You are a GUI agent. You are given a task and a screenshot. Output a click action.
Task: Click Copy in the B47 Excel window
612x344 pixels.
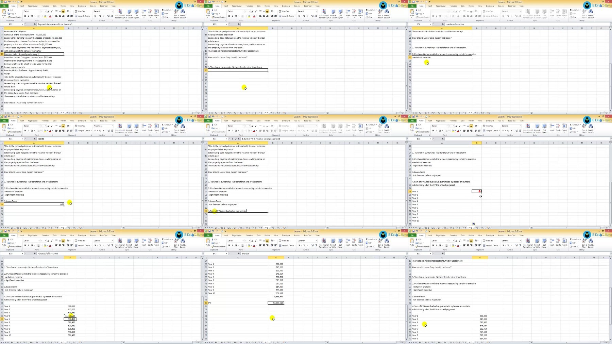[x=216, y=243]
